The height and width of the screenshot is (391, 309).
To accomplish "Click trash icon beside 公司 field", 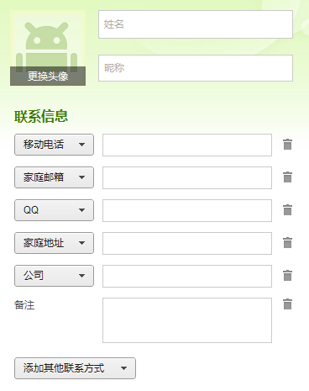I will pos(287,276).
